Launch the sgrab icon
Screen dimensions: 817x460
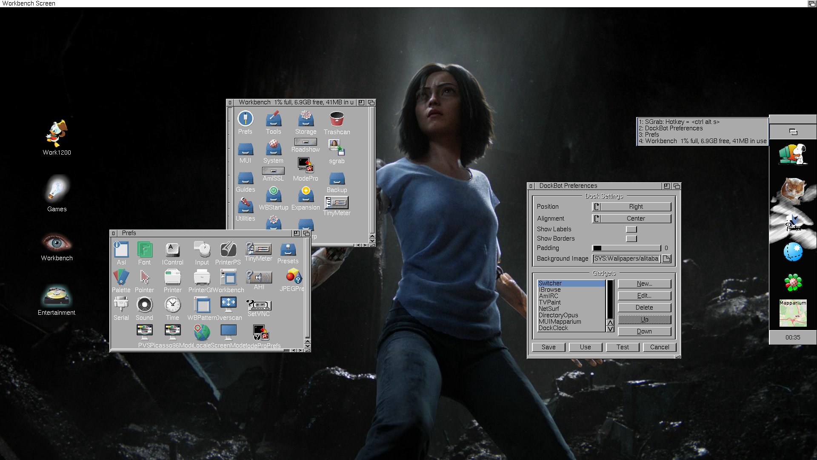337,152
